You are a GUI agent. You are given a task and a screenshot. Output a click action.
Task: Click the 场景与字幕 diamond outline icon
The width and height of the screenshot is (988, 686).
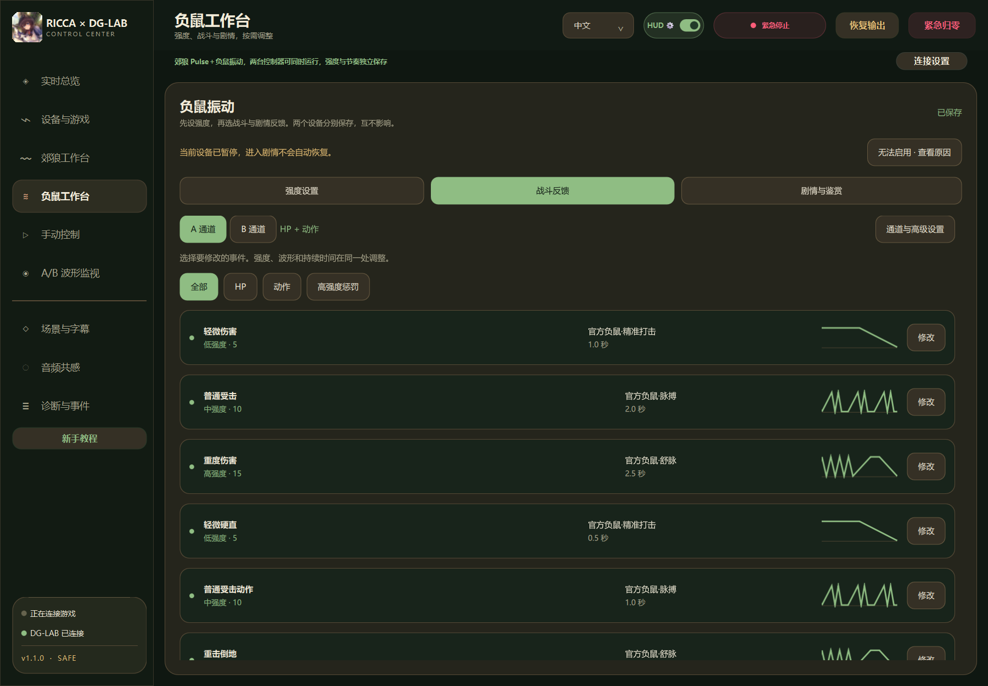(x=25, y=329)
